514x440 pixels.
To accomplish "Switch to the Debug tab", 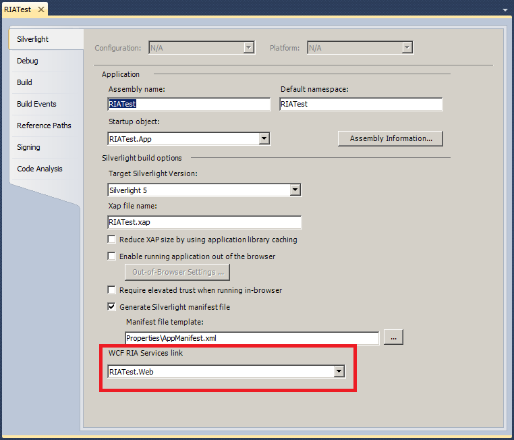I will tap(28, 61).
